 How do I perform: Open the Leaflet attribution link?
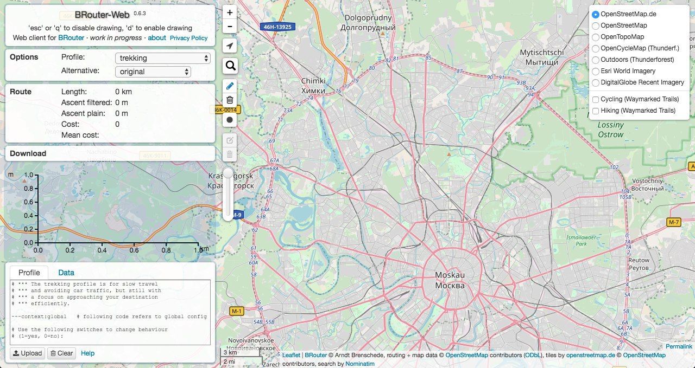point(291,356)
